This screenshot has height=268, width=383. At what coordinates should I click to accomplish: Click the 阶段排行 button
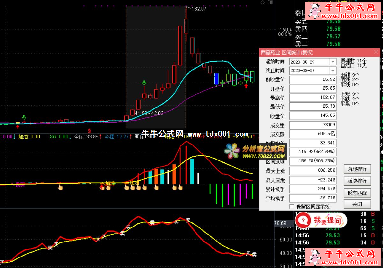tap(357, 169)
